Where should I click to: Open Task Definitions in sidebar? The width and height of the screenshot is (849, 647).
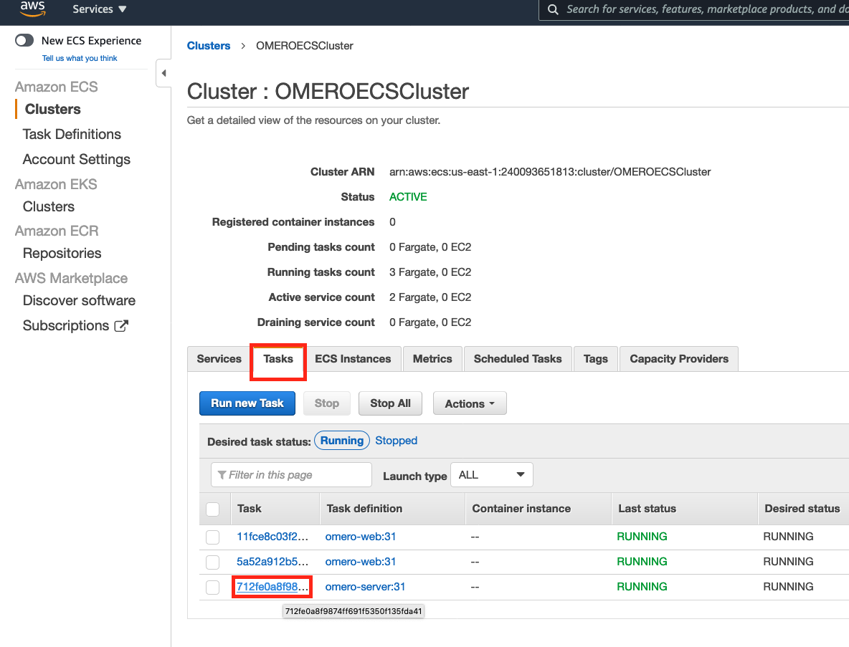tap(72, 134)
